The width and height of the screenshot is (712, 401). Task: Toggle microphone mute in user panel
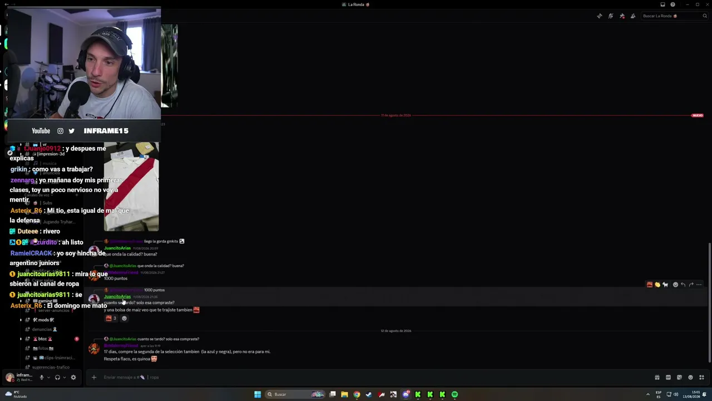click(x=41, y=377)
